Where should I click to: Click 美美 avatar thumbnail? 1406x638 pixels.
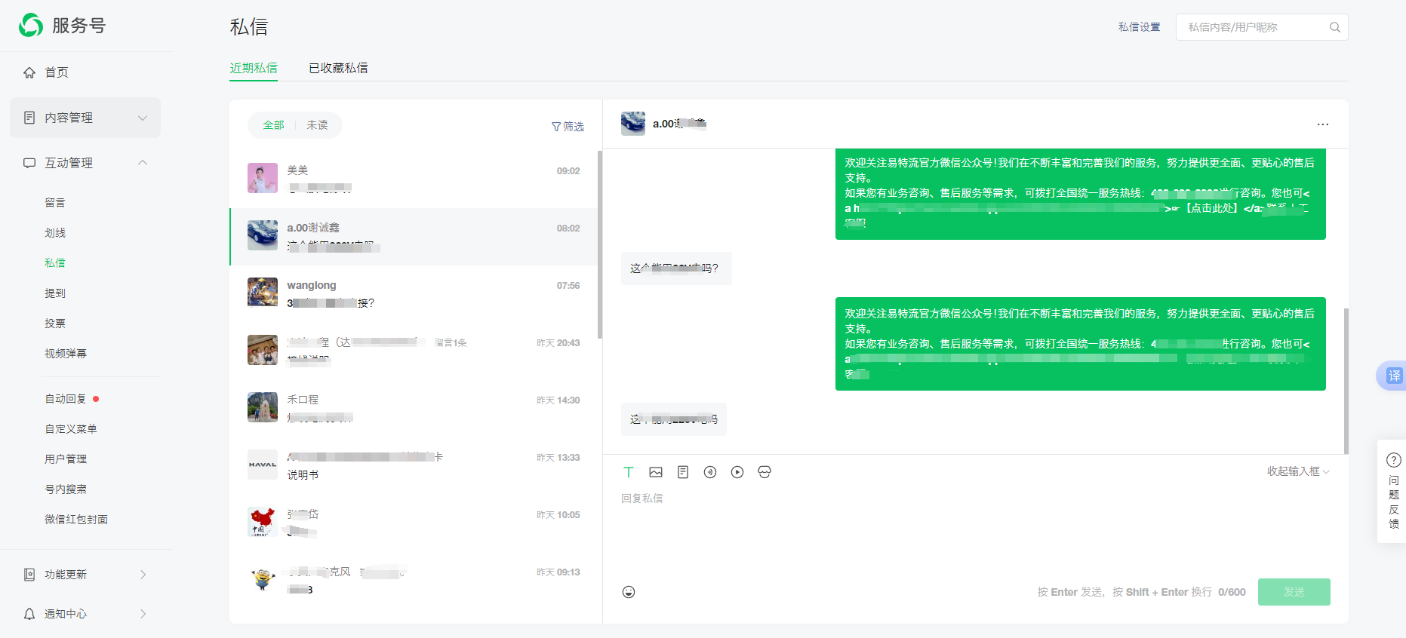click(x=263, y=178)
